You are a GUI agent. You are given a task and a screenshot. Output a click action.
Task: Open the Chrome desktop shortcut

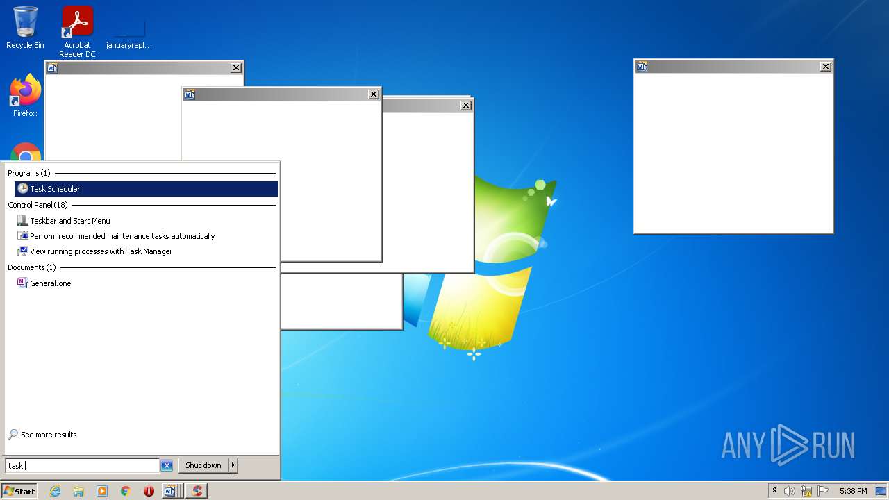pos(26,152)
